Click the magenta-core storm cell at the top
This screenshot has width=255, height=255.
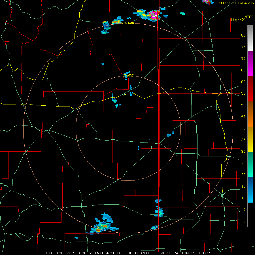(154, 15)
